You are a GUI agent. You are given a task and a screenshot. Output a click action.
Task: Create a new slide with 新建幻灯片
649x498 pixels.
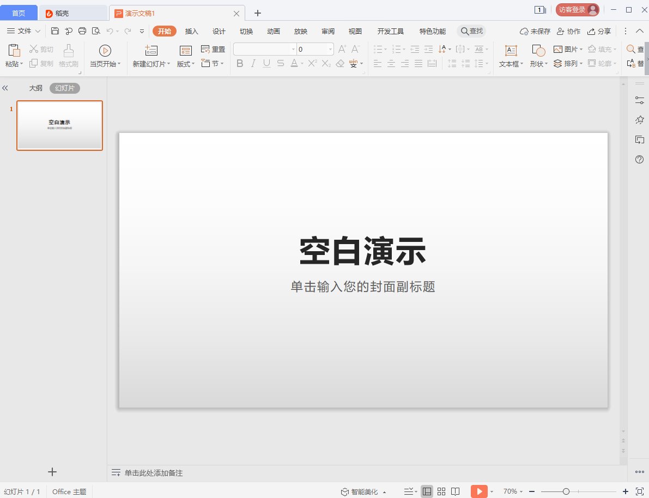pos(150,54)
